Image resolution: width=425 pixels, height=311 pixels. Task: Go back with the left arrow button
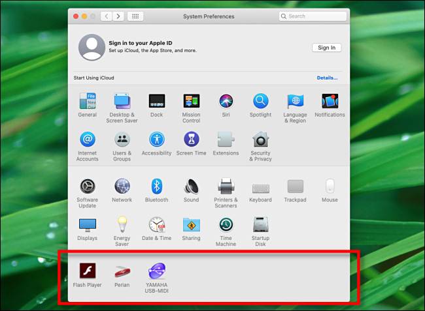(107, 16)
